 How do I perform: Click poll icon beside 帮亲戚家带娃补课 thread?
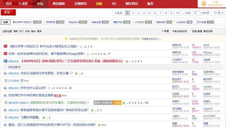5,110
